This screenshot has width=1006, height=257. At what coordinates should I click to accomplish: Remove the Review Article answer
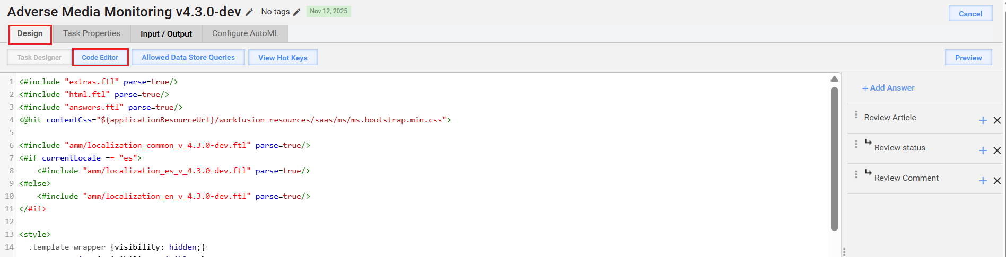(x=997, y=120)
